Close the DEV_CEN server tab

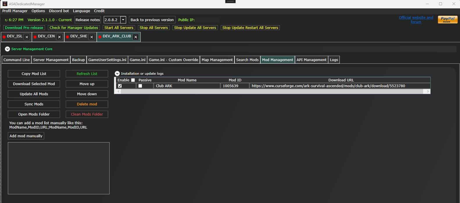59,37
